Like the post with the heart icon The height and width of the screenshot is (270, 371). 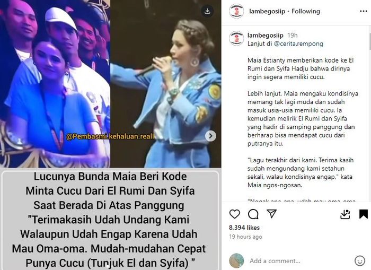(x=234, y=214)
